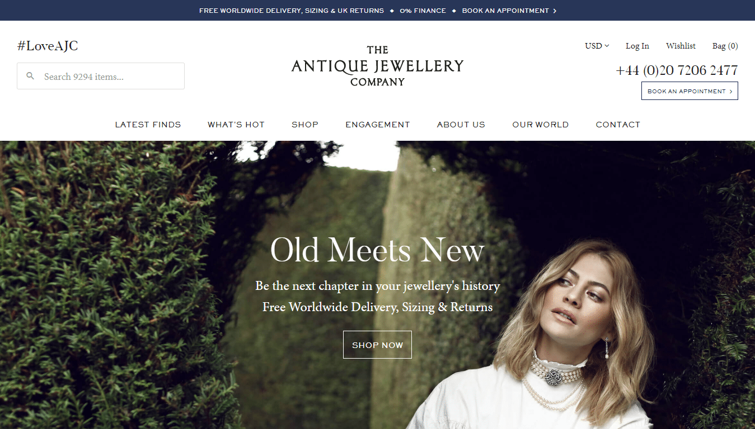This screenshot has height=429, width=755.
Task: Open the Shop navigation menu
Action: pos(305,125)
